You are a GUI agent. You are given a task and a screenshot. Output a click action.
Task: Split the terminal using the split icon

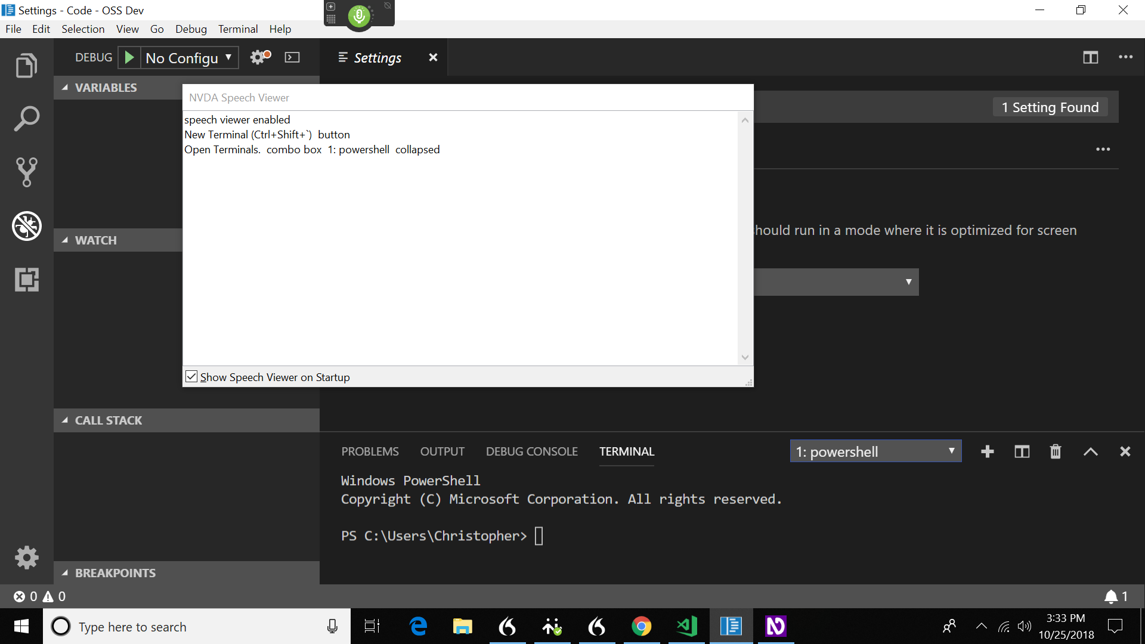coord(1022,451)
